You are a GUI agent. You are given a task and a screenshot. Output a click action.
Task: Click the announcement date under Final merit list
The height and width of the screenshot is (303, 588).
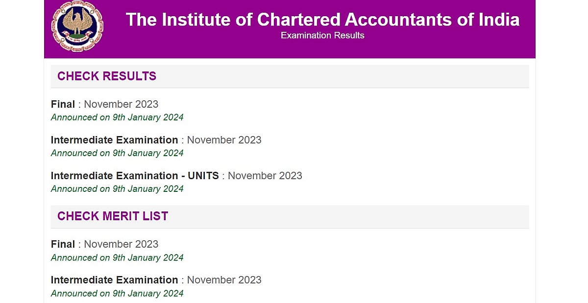coord(117,257)
